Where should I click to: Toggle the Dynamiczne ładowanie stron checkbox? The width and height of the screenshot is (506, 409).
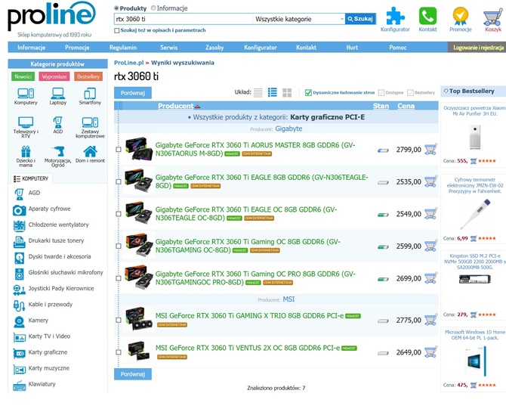(x=308, y=93)
